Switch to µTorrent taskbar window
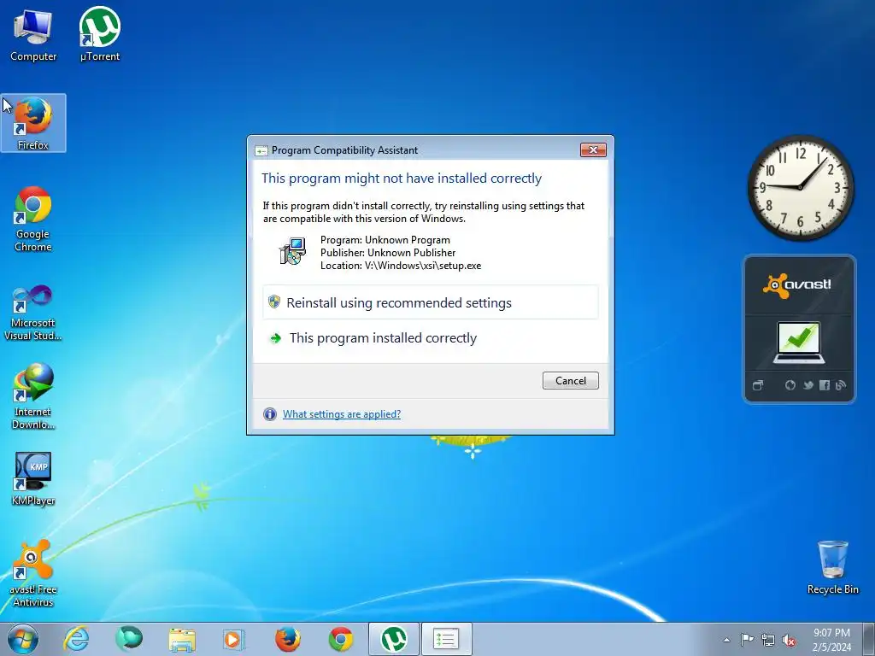 [393, 639]
